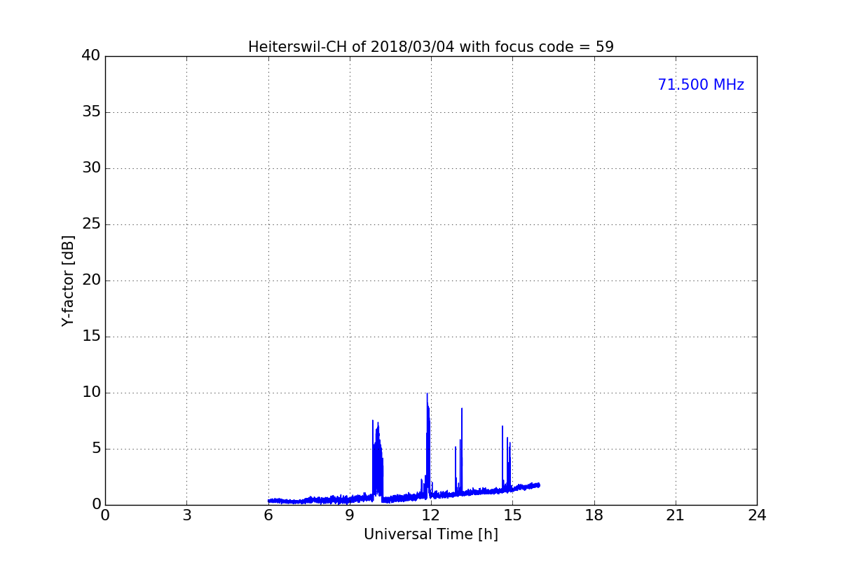The width and height of the screenshot is (841, 561).
Task: Click the y-axis tick label 25
Action: click(91, 224)
